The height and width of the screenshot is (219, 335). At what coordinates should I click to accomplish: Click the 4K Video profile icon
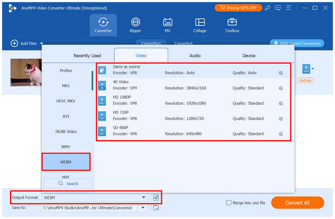click(x=102, y=85)
